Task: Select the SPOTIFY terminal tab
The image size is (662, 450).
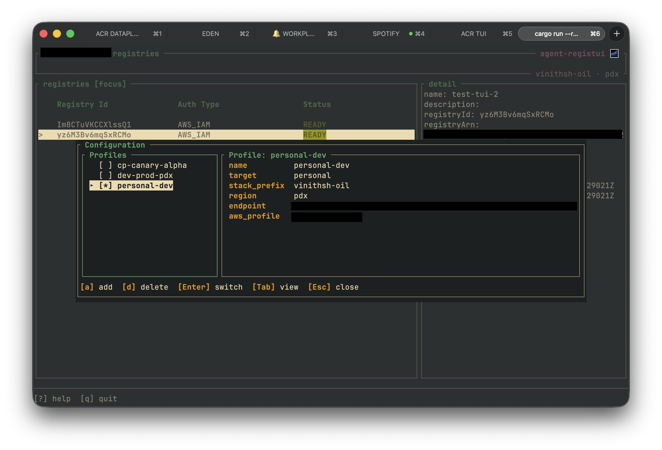Action: 386,34
